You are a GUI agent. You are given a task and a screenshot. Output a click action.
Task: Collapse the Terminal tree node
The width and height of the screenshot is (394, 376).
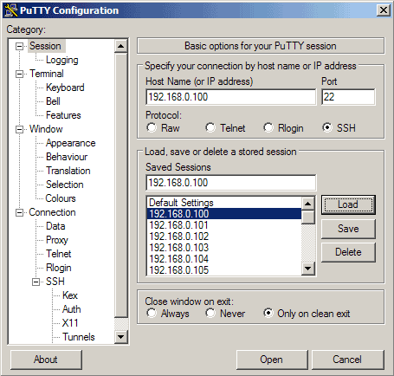19,74
